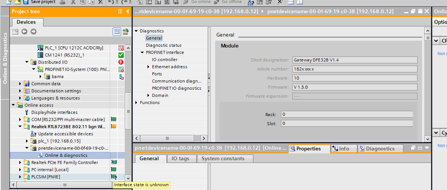Select Display/hide interfaces
Image resolution: width=447 pixels, height=190 pixels.
(x=54, y=112)
